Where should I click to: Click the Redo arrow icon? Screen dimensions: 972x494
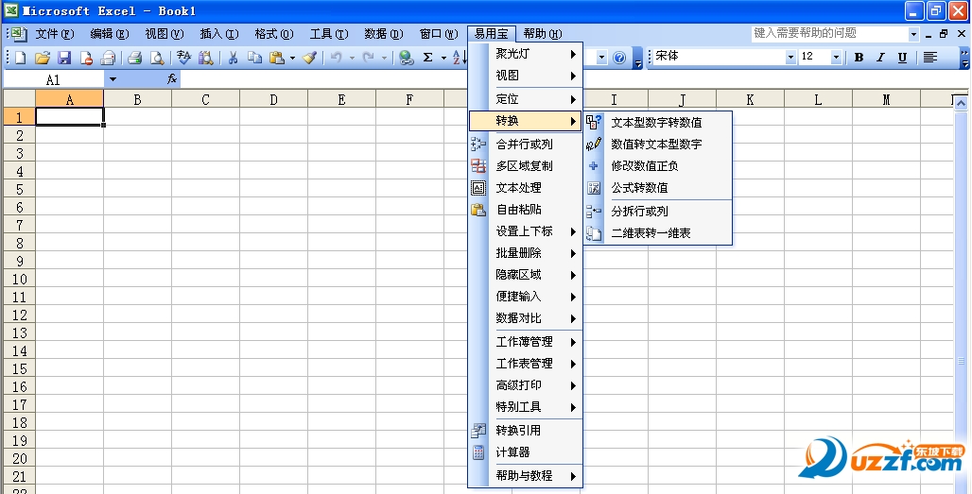(x=369, y=58)
